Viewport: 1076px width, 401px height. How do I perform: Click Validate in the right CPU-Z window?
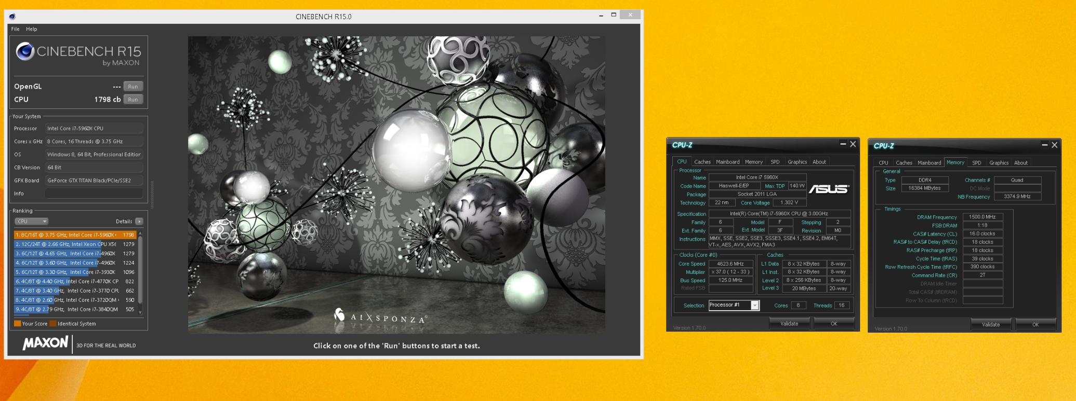point(991,325)
